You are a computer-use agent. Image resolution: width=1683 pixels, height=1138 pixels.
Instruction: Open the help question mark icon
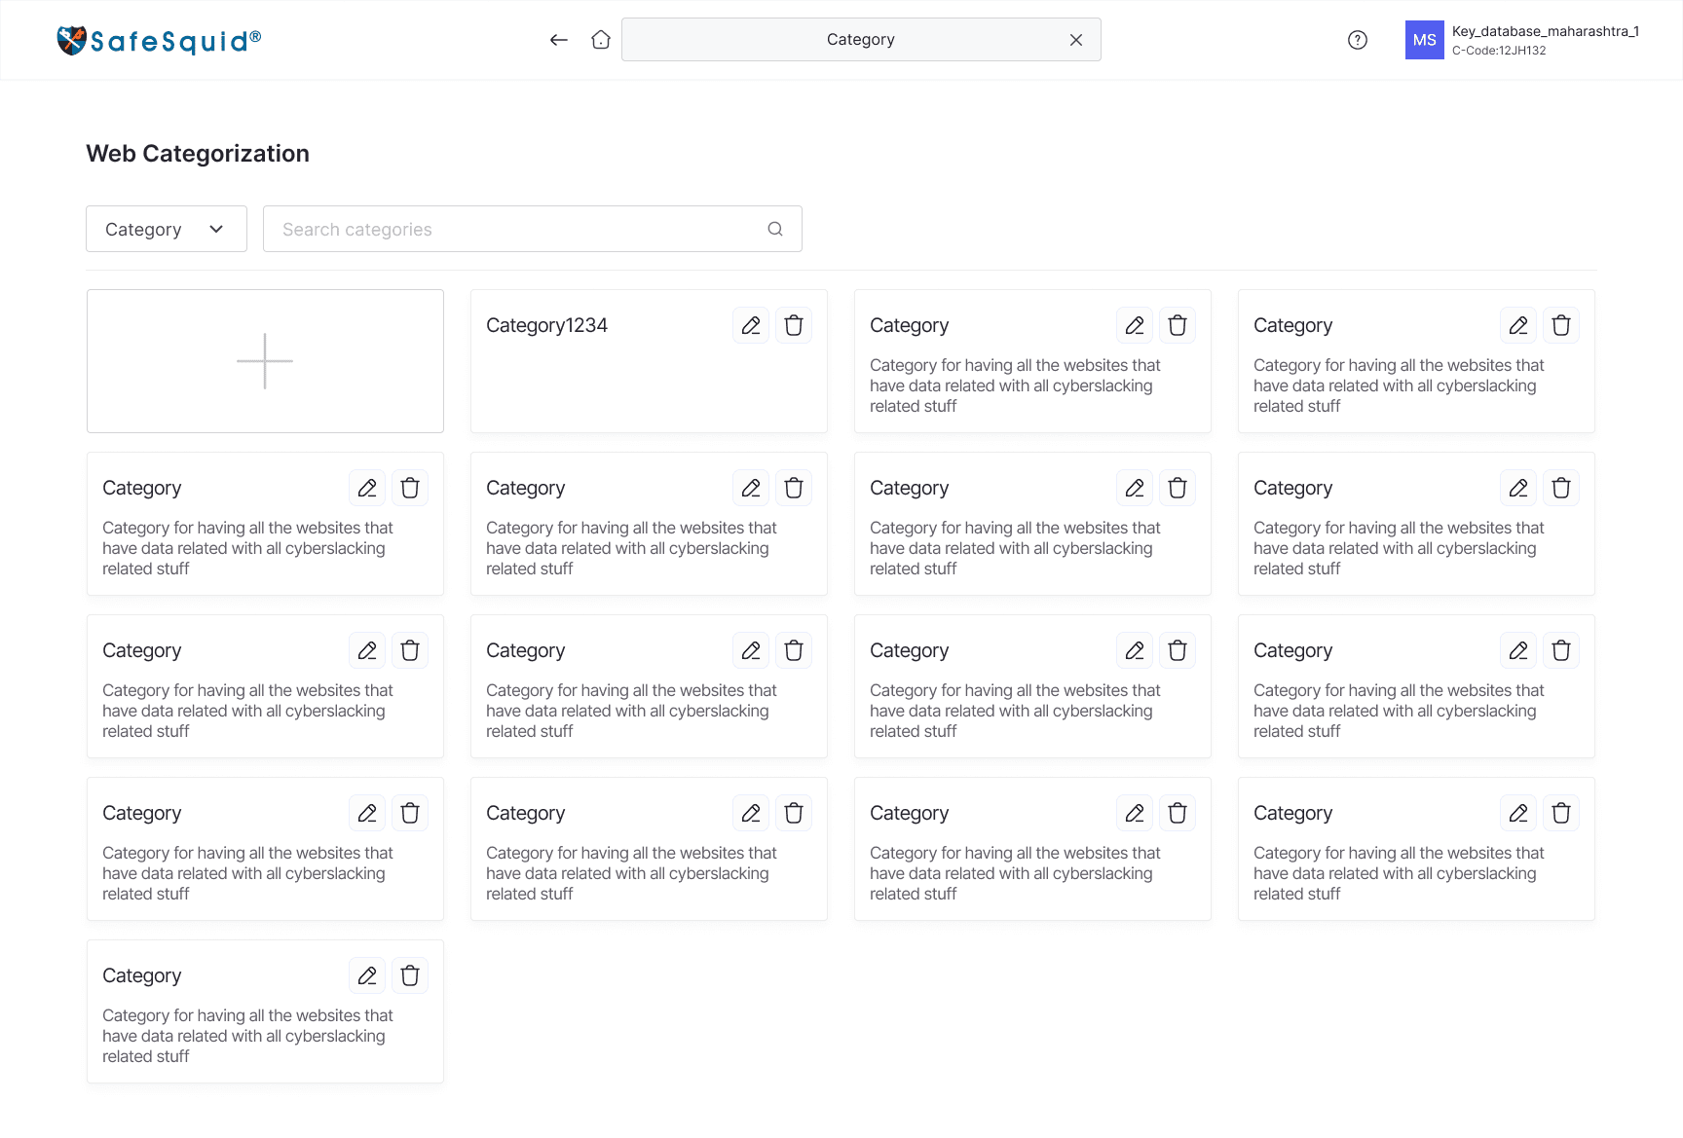pyautogui.click(x=1358, y=40)
